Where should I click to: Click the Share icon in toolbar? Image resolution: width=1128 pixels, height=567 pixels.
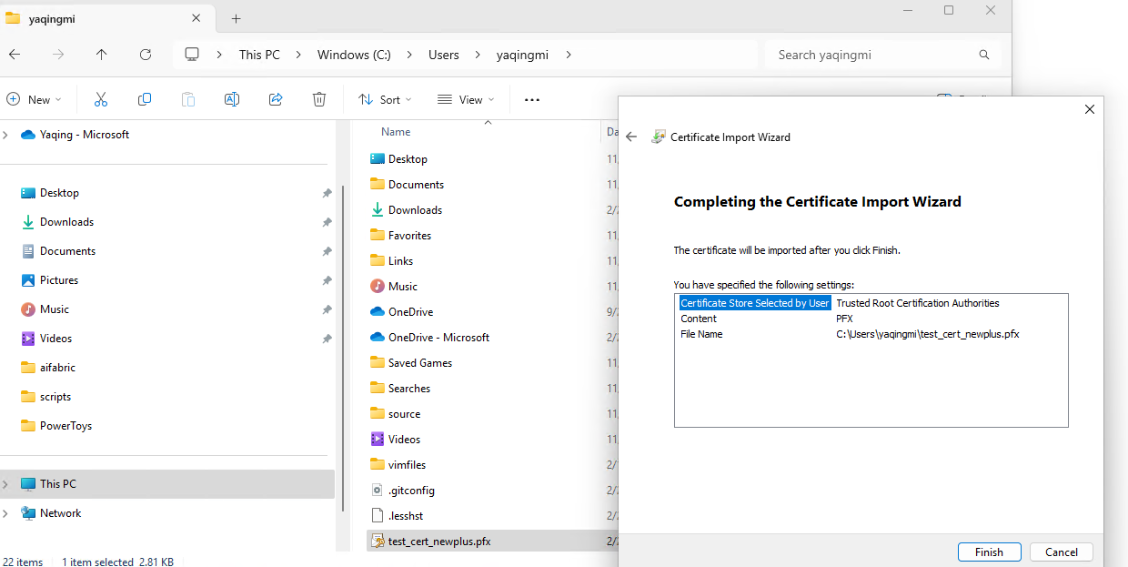click(x=276, y=99)
